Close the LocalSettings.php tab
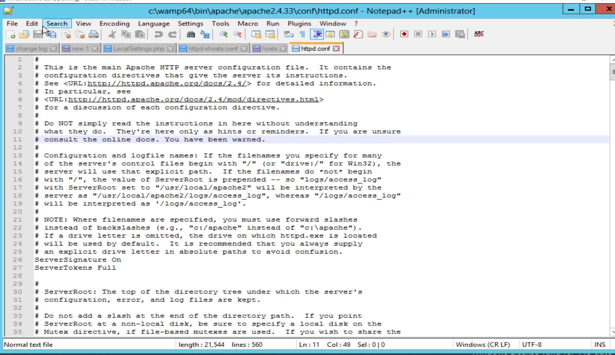 (x=171, y=49)
